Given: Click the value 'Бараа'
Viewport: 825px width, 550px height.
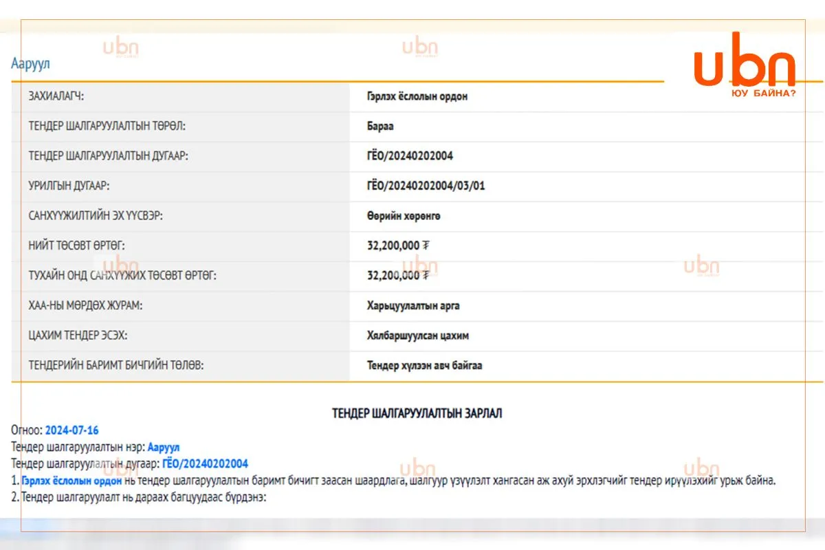Looking at the screenshot, I should pos(380,126).
